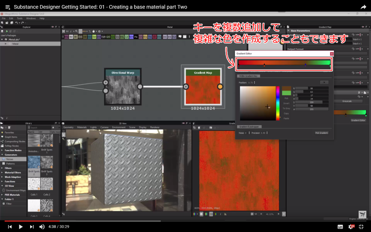Add an SVG node from toolbar
This screenshot has width=371, height=232.
point(141,37)
